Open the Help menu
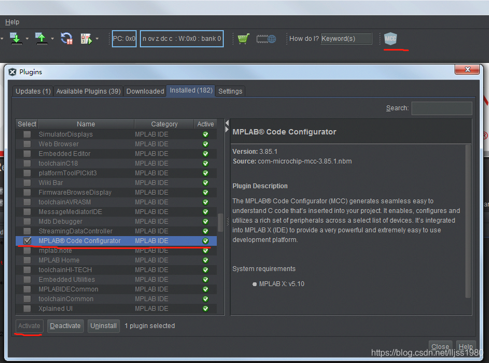Screen dimensions: 489x363 click(x=12, y=22)
